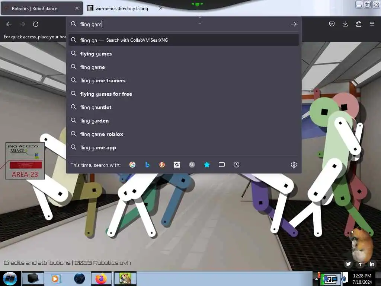Viewport: 381px width, 286px height.
Task: Choose the 'flying games' suggestion
Action: tap(184, 54)
